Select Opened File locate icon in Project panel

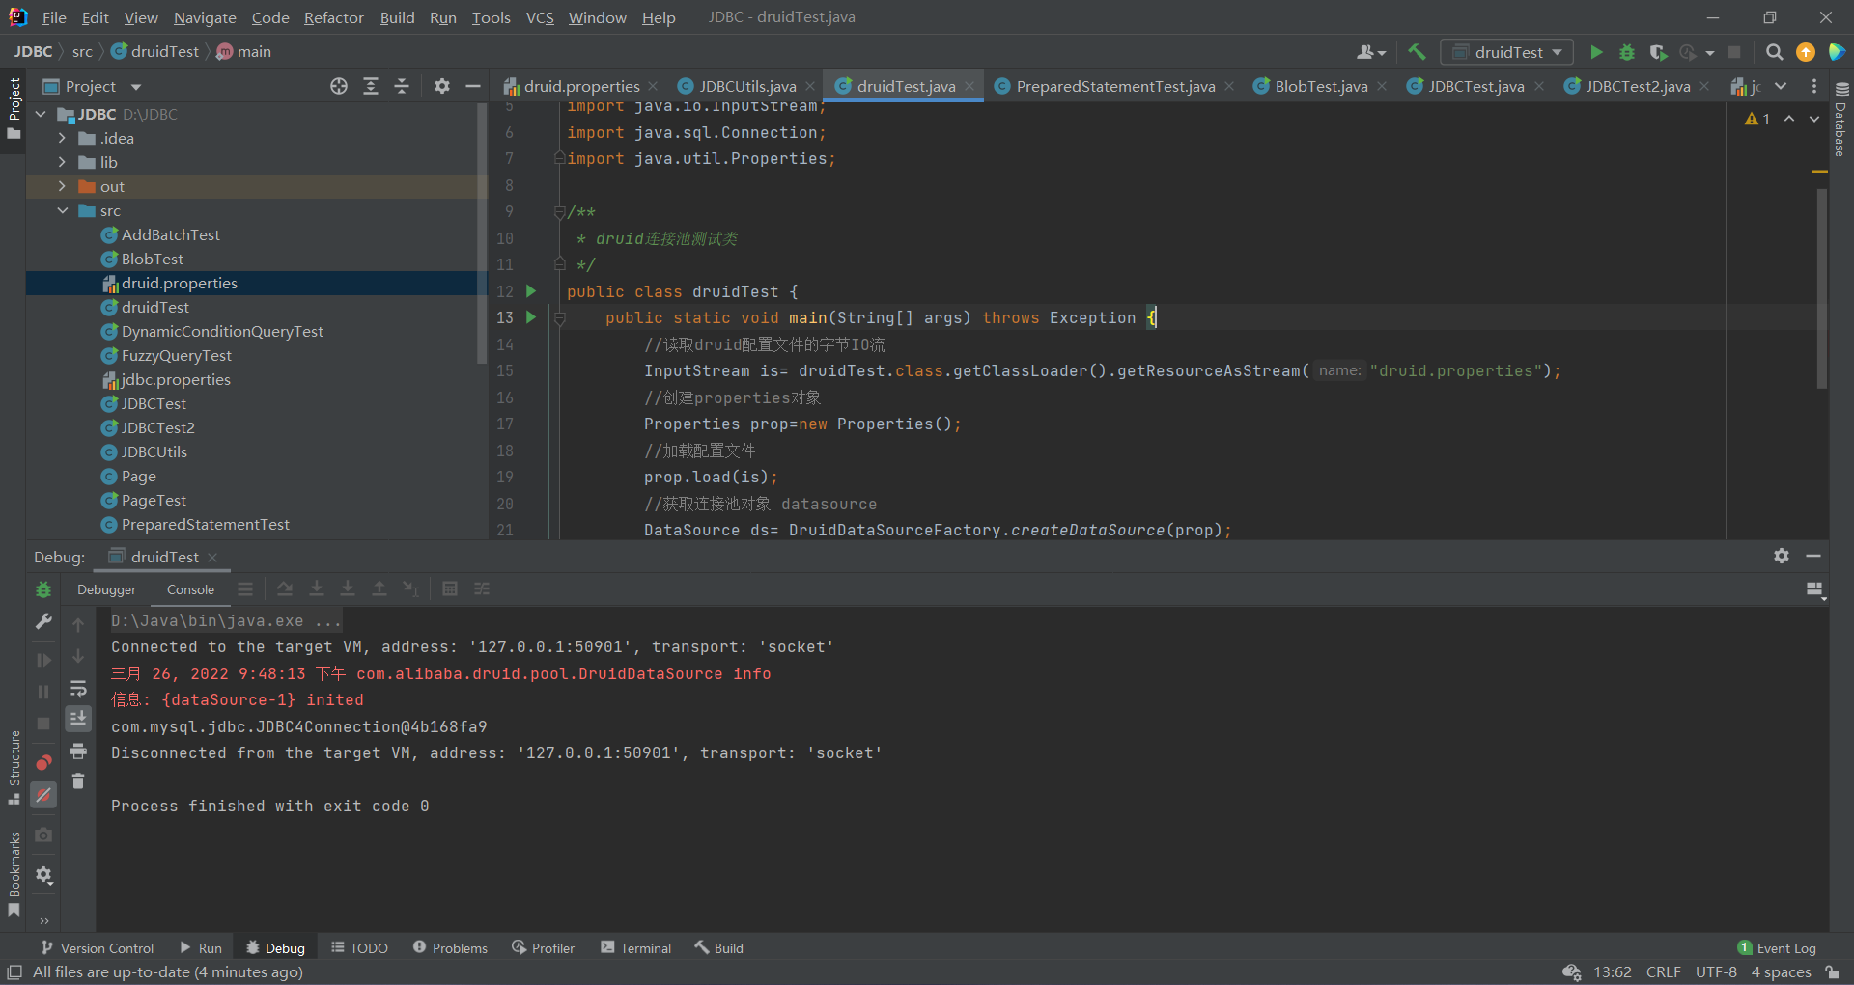point(339,86)
